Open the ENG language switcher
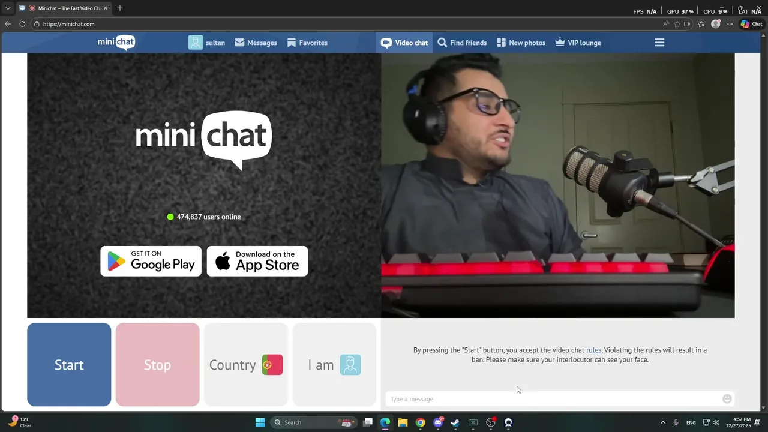Screen dimensions: 768x432 click(x=691, y=422)
